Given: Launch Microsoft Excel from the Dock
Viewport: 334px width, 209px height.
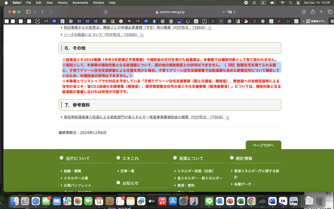Looking at the screenshot, I should [x=241, y=201].
